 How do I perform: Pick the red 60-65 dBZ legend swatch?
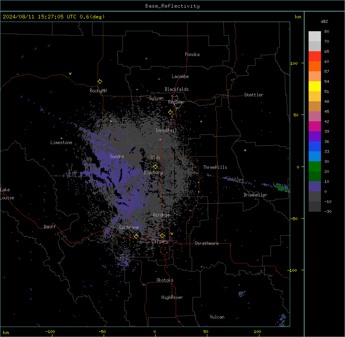315,56
